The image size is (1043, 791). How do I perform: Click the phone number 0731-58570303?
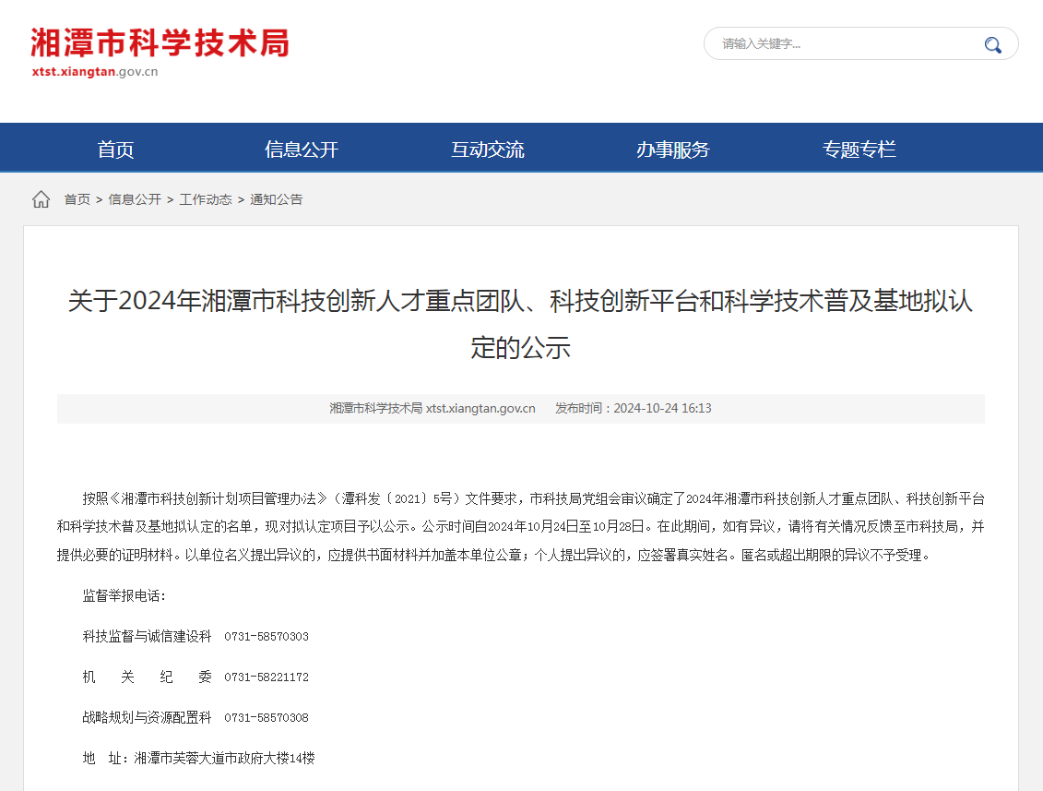(x=267, y=637)
